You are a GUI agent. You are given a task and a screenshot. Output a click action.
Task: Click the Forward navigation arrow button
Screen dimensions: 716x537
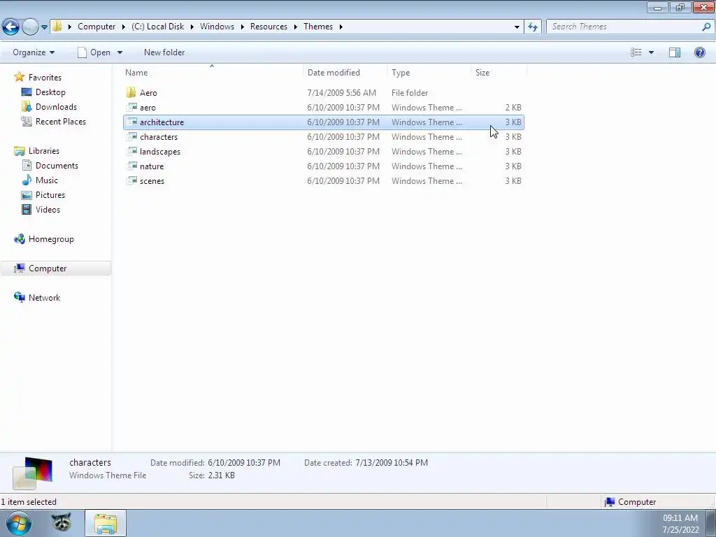(x=30, y=27)
